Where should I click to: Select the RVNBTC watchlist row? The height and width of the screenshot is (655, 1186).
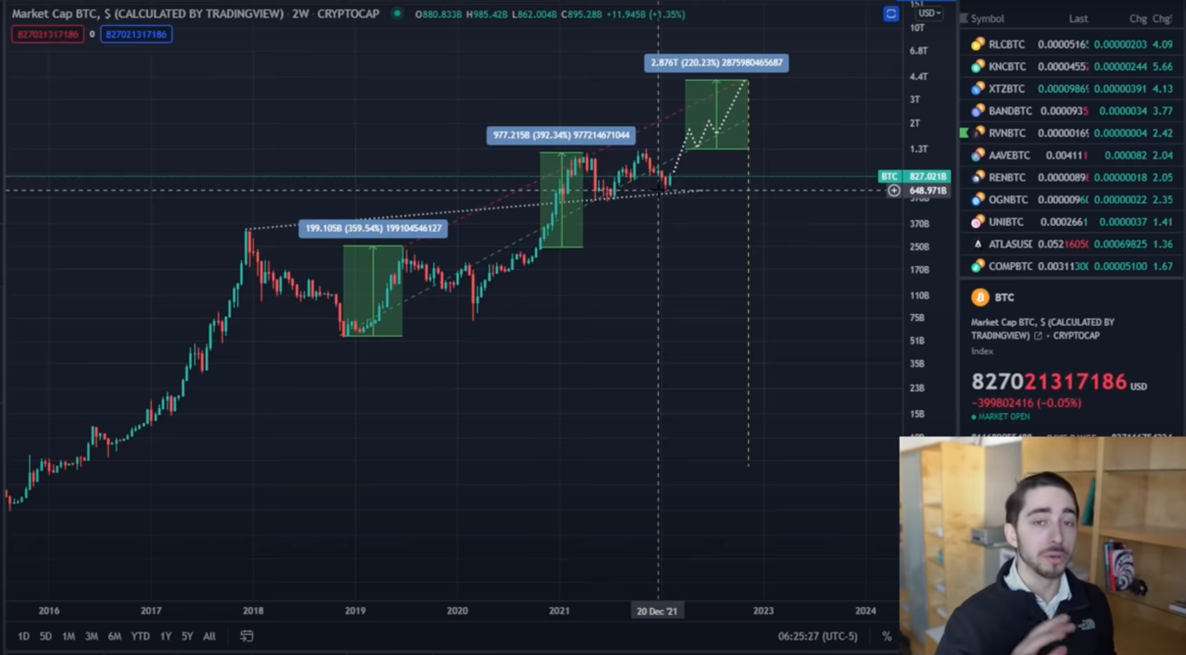pyautogui.click(x=1072, y=133)
